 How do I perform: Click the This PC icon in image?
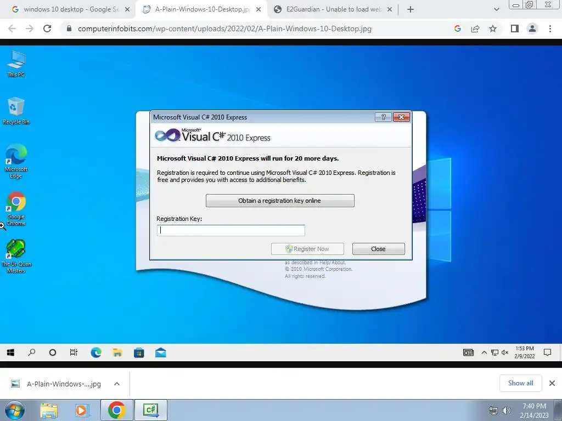pyautogui.click(x=16, y=64)
